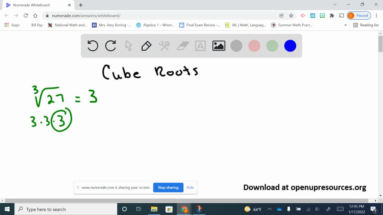The height and width of the screenshot is (215, 383).
Task: Choose the blue pen color
Action: [x=290, y=46]
